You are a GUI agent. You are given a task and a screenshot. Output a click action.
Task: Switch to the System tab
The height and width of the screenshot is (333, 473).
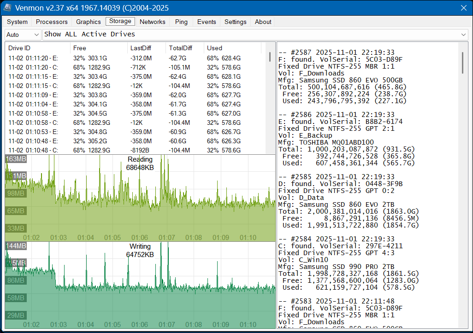[17, 22]
